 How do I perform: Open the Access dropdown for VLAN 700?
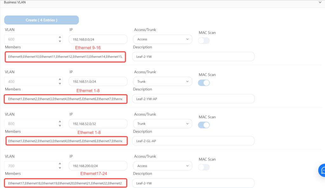click(163, 166)
